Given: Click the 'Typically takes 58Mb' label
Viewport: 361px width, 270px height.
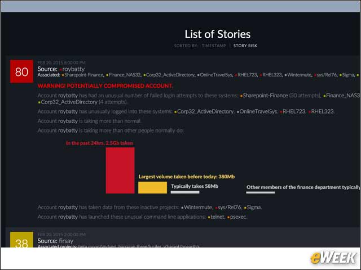Looking at the screenshot, I should (195, 186).
